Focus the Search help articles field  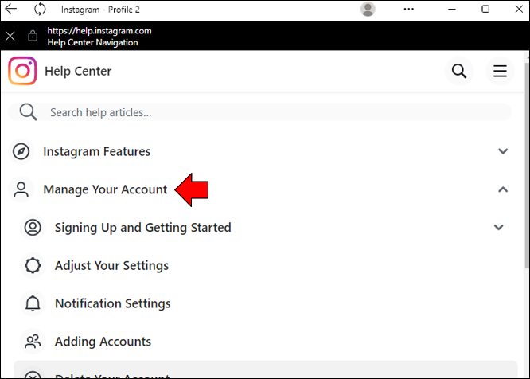click(x=259, y=112)
